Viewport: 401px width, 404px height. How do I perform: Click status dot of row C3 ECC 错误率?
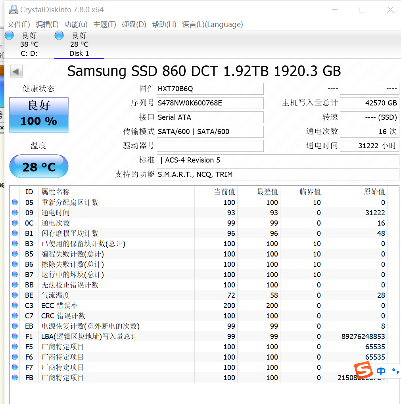pyautogui.click(x=15, y=305)
